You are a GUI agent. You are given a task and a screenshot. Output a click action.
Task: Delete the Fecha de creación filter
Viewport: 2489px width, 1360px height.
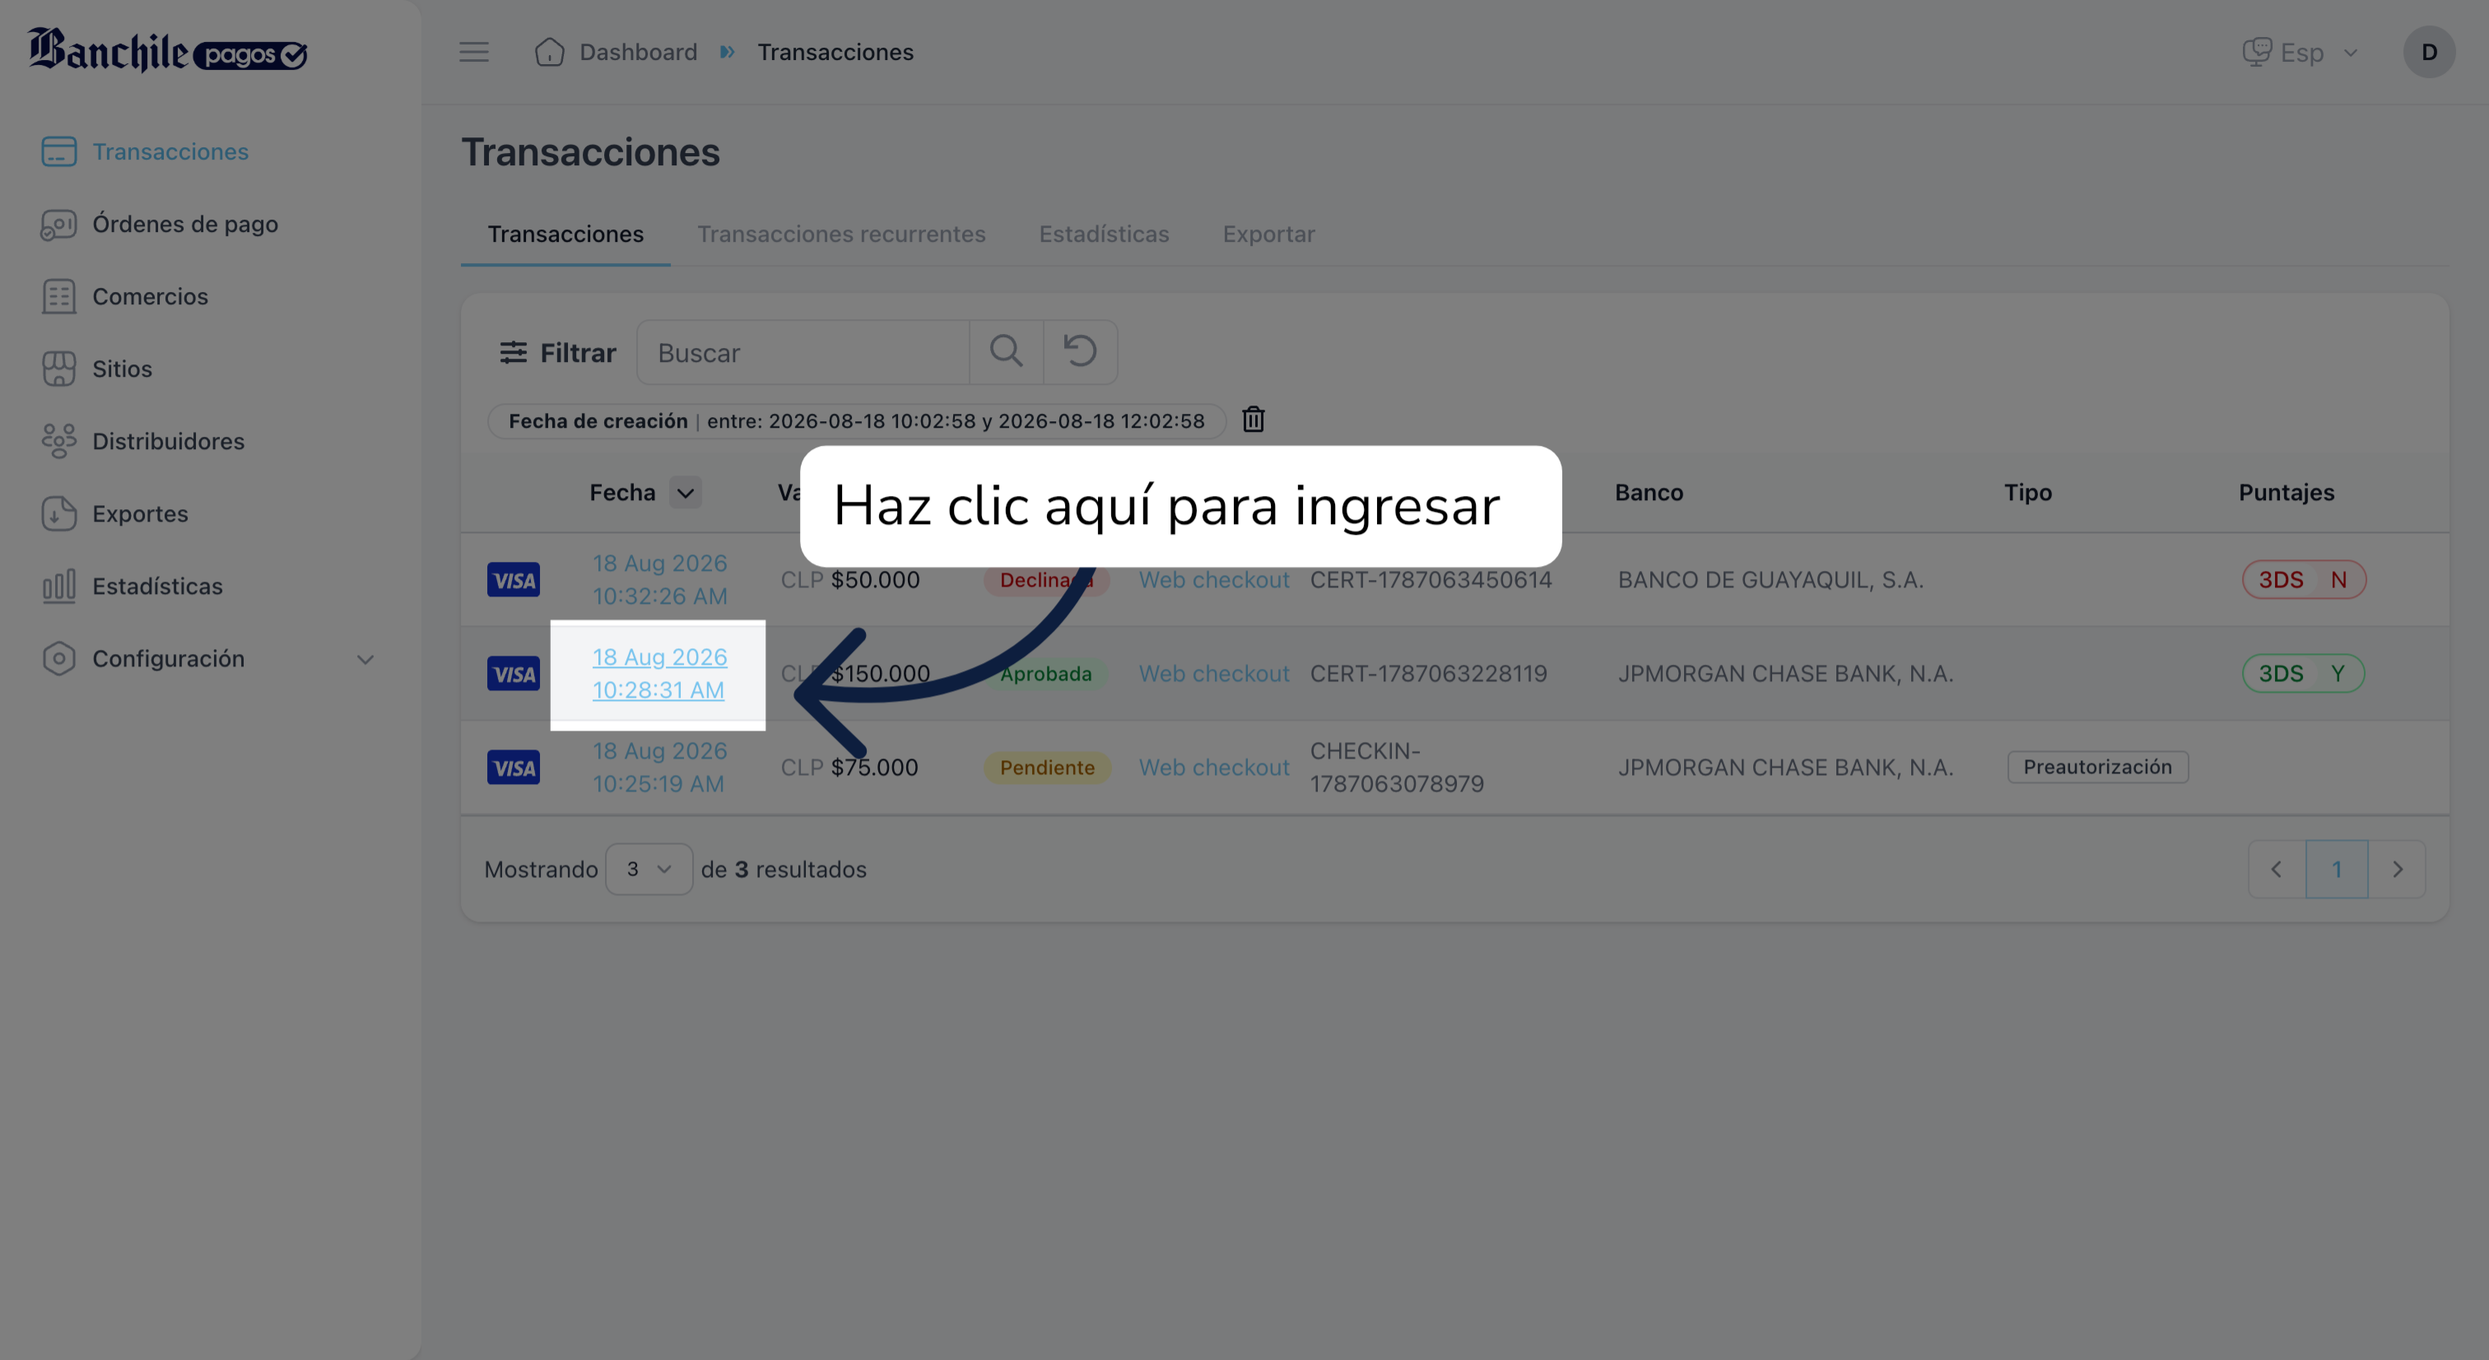(x=1254, y=420)
